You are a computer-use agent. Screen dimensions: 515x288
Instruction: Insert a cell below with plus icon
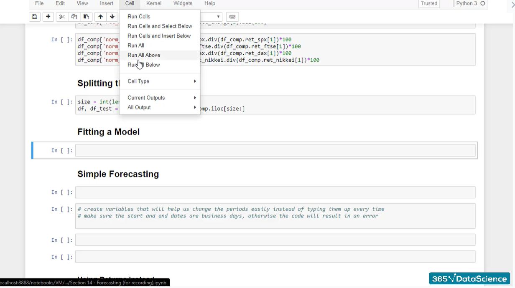click(48, 17)
